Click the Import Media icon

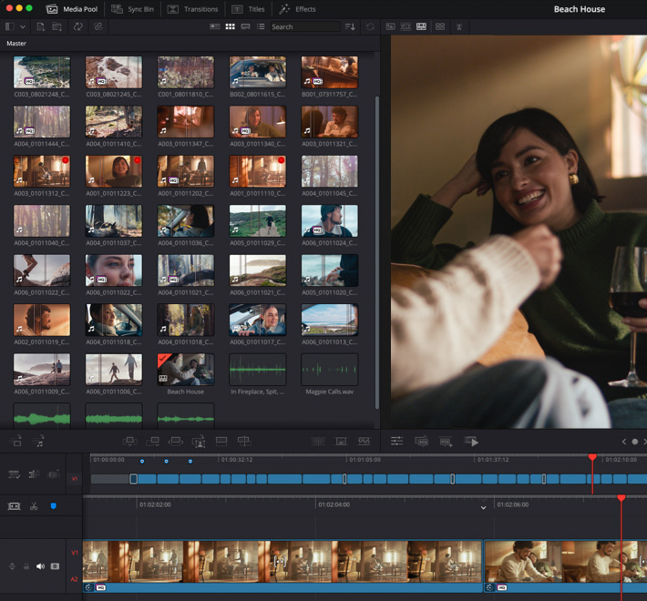tap(41, 27)
